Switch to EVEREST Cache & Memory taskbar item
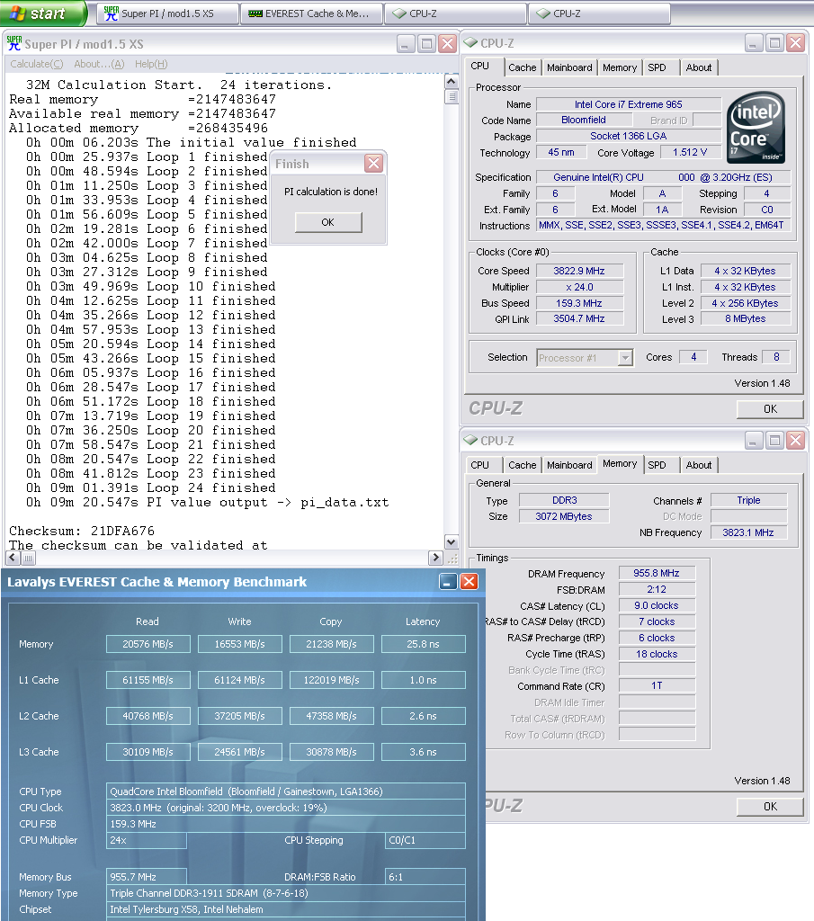The image size is (814, 921). click(311, 13)
